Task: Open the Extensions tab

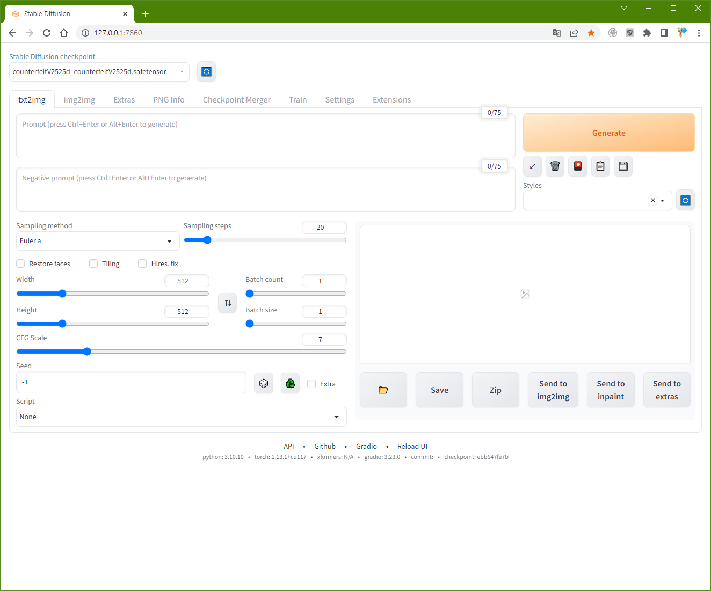Action: click(x=392, y=100)
